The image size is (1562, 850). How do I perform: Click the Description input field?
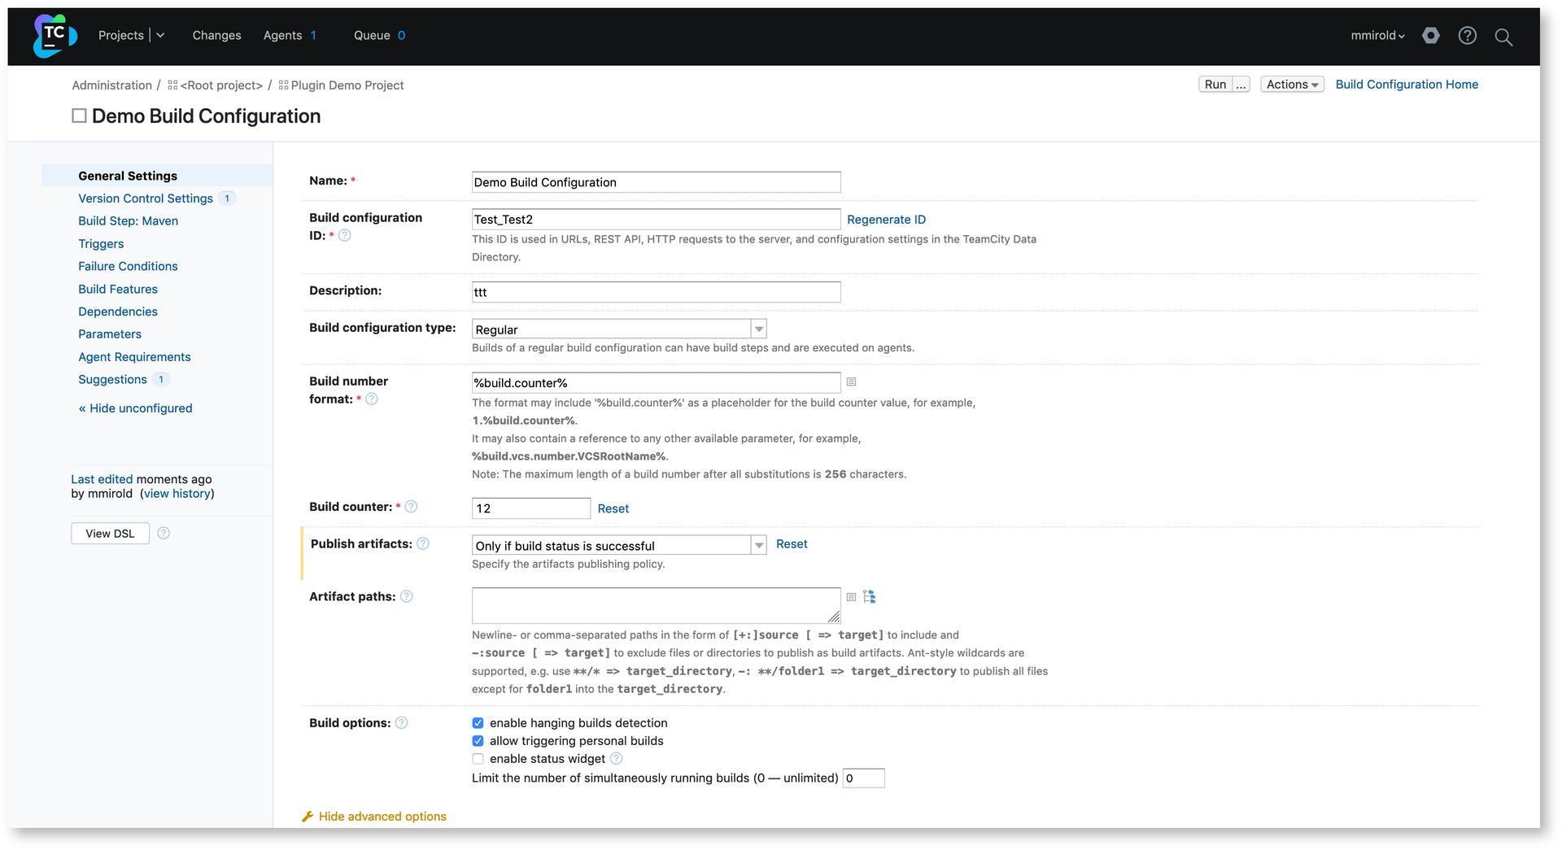[656, 292]
